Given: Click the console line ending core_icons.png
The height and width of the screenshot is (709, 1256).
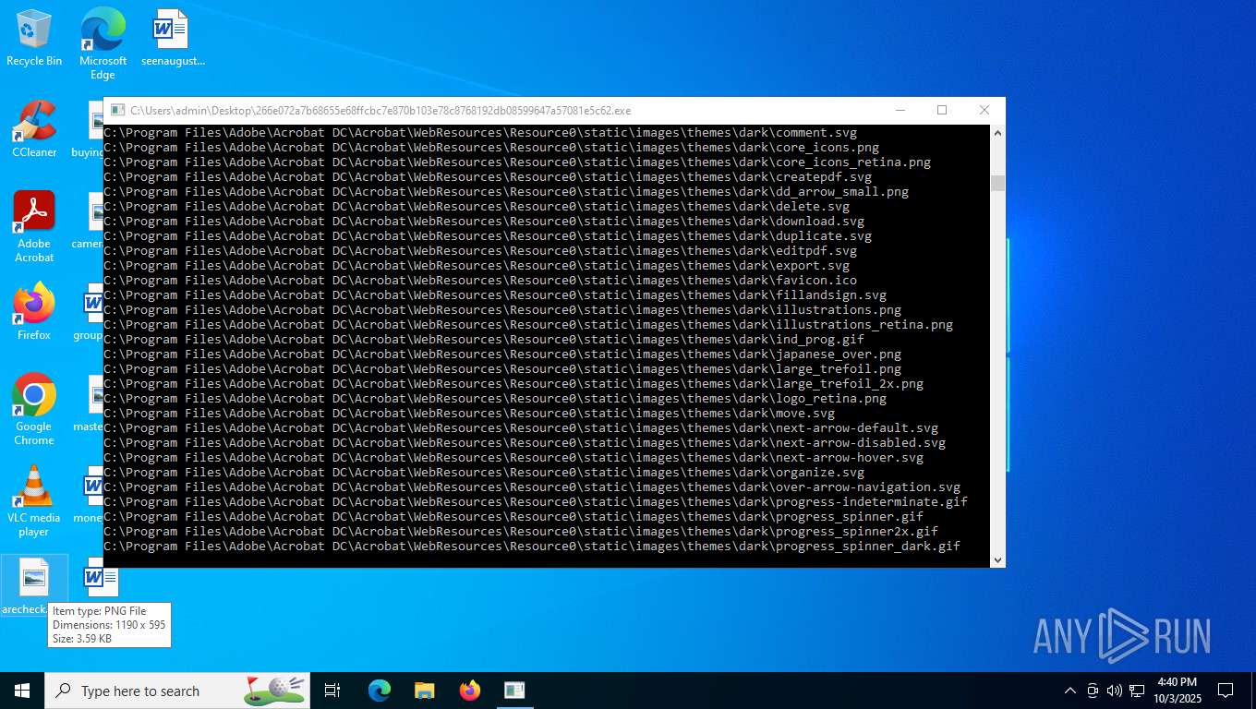Looking at the screenshot, I should 491,148.
